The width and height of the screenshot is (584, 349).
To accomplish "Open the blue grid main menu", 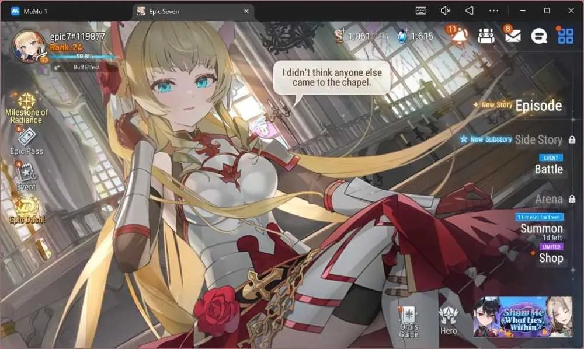I will pyautogui.click(x=565, y=36).
